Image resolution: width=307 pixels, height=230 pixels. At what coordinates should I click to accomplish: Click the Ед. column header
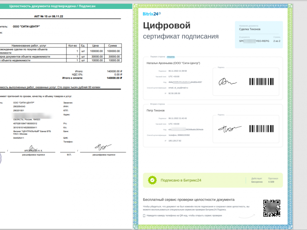coord(83,46)
